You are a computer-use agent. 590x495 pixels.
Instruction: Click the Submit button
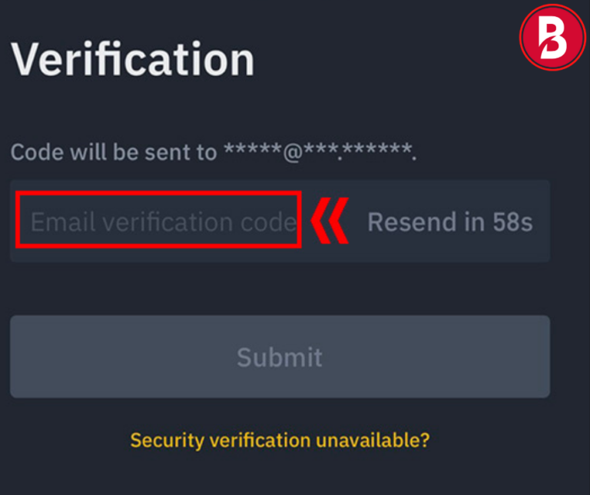point(280,357)
